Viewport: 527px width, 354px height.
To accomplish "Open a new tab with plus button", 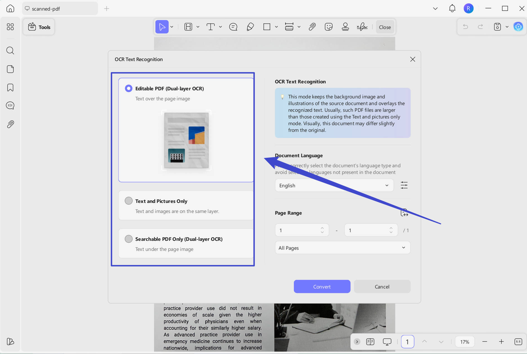I will pos(106,9).
